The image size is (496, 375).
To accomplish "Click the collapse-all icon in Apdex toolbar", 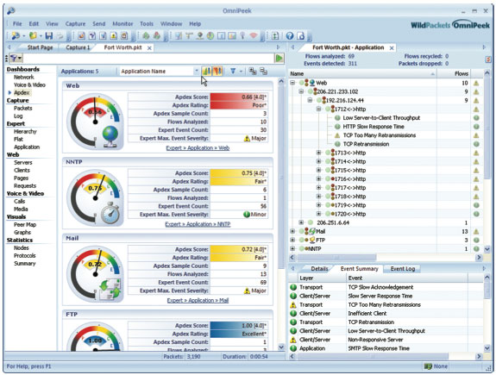I will click(x=263, y=71).
